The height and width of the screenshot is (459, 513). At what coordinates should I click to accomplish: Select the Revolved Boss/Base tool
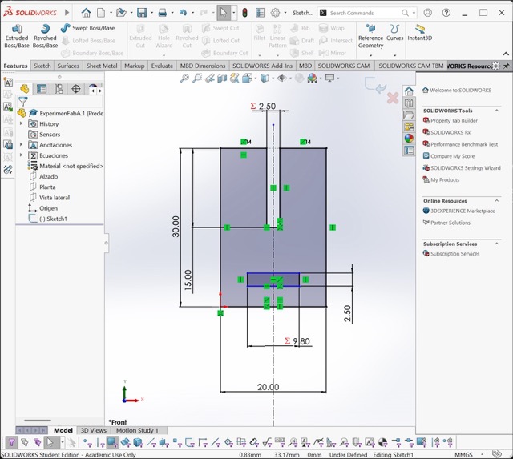(x=45, y=37)
